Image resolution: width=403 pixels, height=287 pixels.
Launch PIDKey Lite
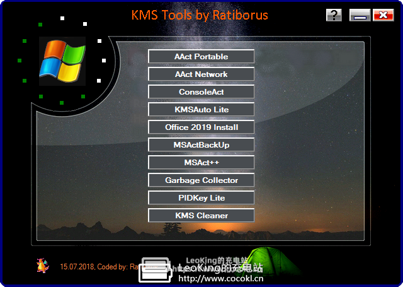pos(201,197)
